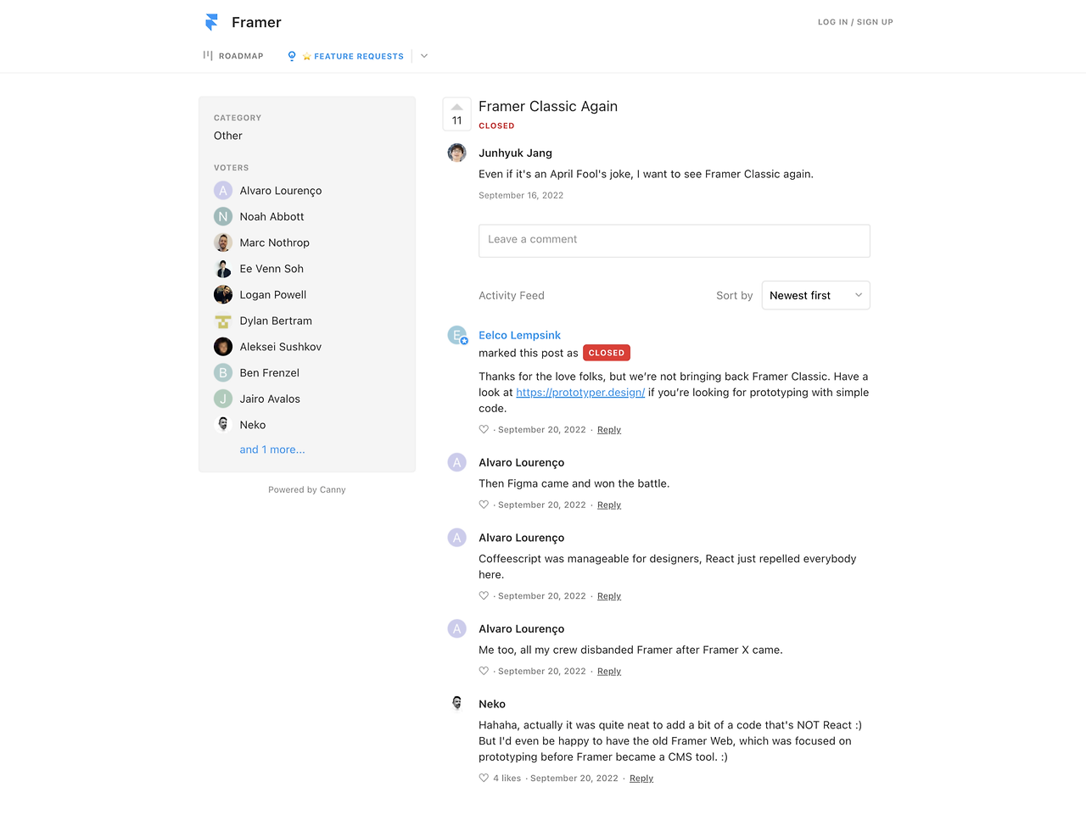Like the 'Then Figma came' comment
Image resolution: width=1086 pixels, height=815 pixels.
pyautogui.click(x=484, y=505)
